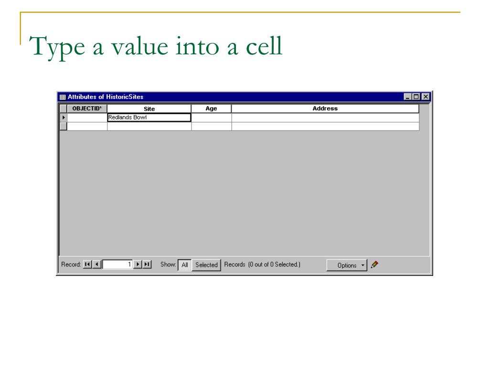Click the Address column header
Viewport: 489px width, 366px height.
coord(325,108)
